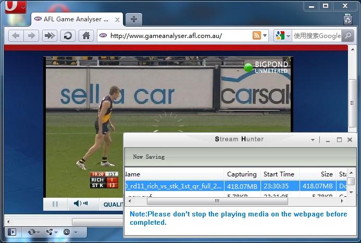Sort by the Start Time column header
The width and height of the screenshot is (361, 243).
point(280,174)
